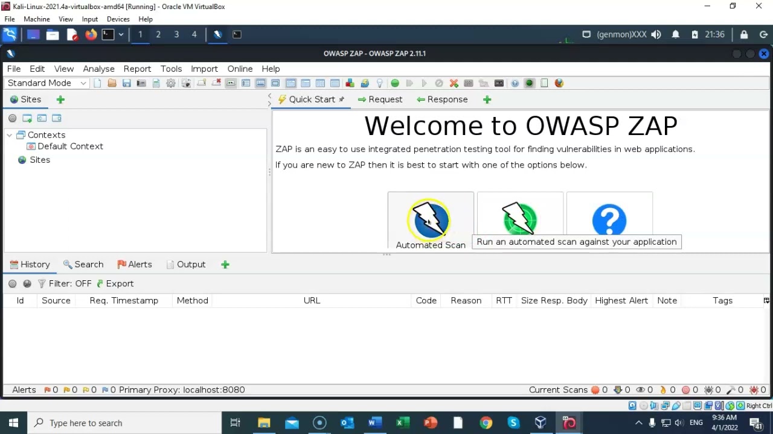Viewport: 773px width, 434px height.
Task: Click the Persist Session floppy disk icon
Action: [127, 83]
